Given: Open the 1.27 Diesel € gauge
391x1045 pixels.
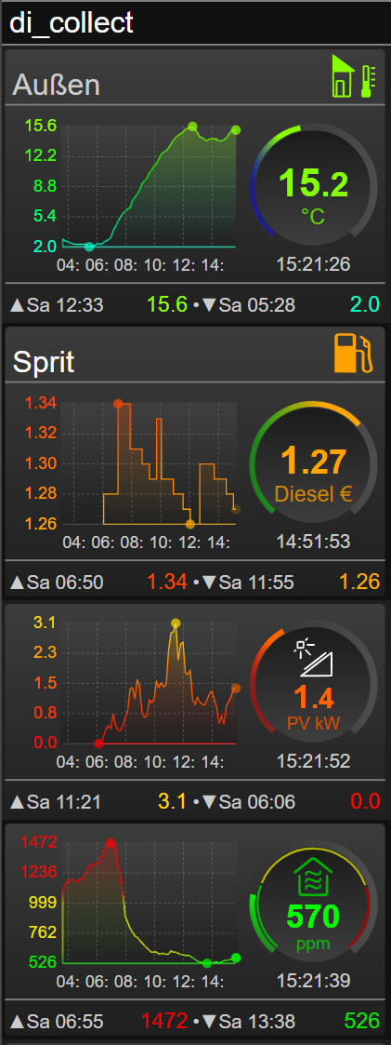Looking at the screenshot, I should pyautogui.click(x=313, y=465).
